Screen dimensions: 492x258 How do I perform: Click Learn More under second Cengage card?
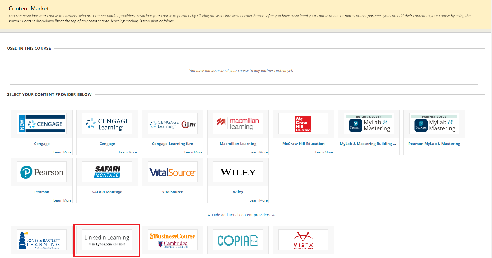tap(128, 152)
